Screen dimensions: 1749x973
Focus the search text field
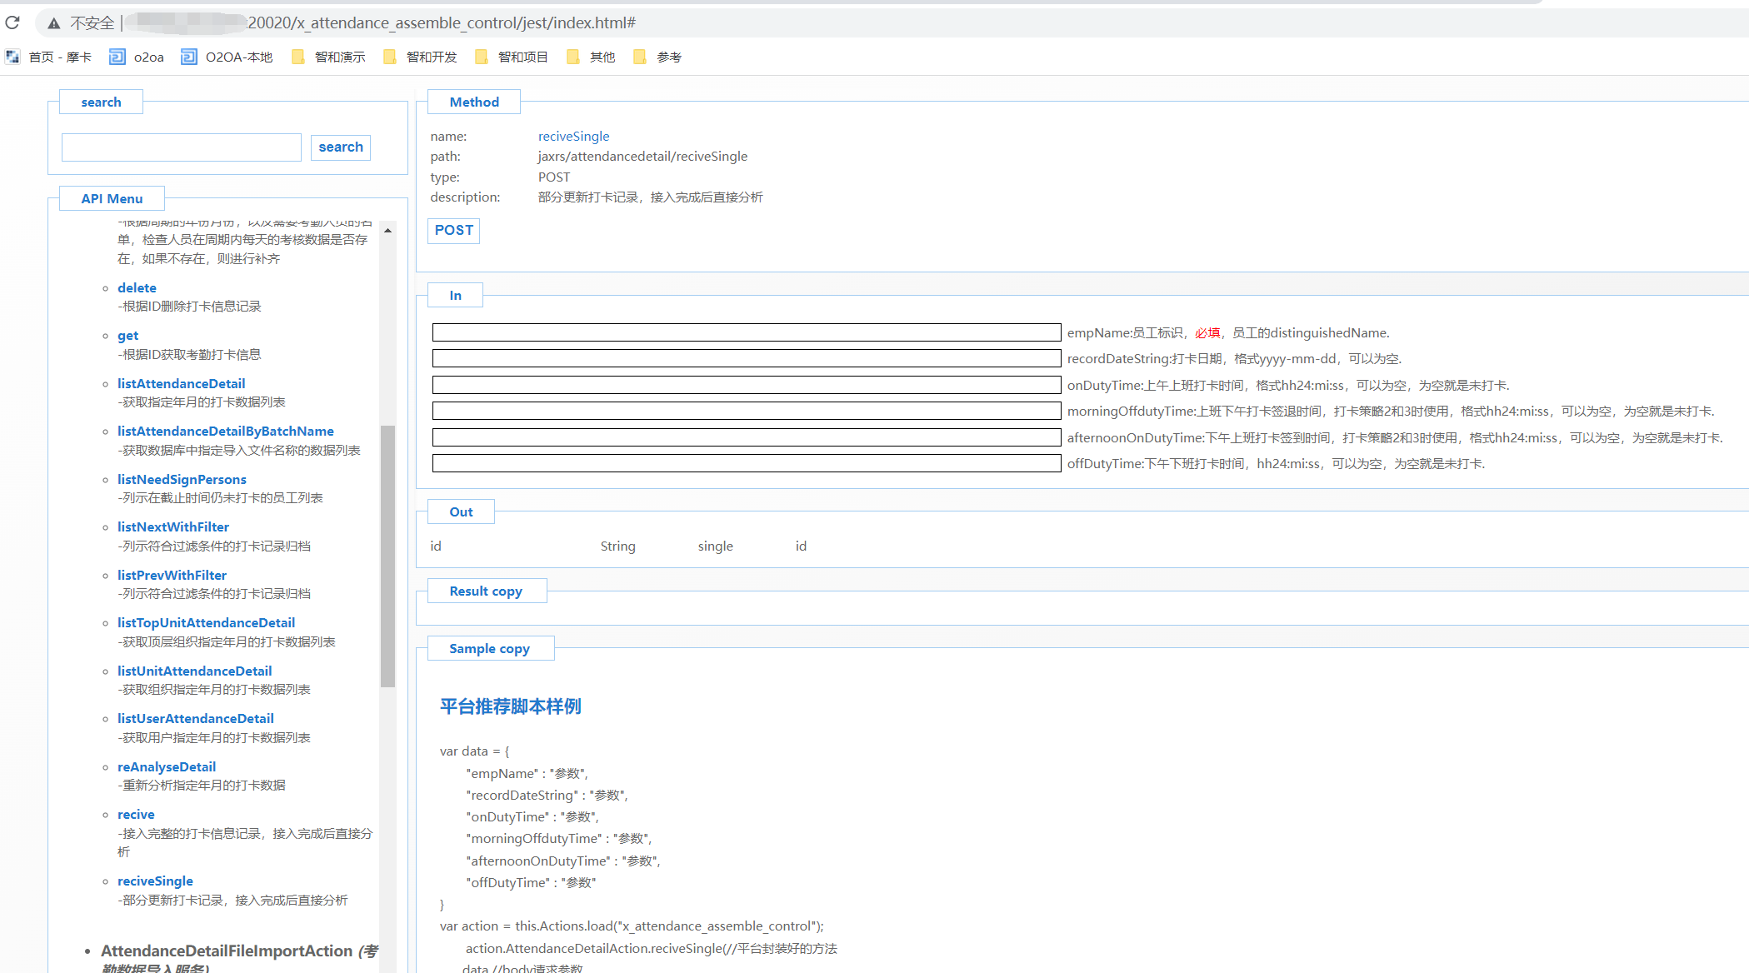(x=181, y=147)
